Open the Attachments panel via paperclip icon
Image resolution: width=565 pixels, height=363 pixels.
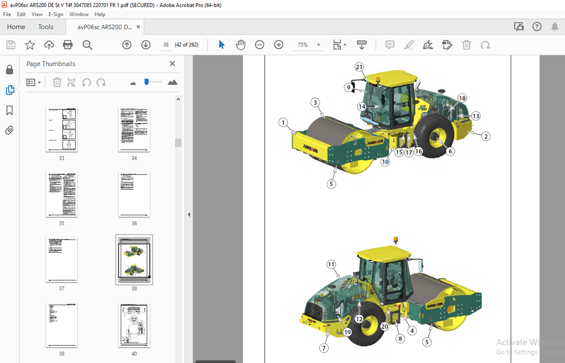tap(10, 130)
